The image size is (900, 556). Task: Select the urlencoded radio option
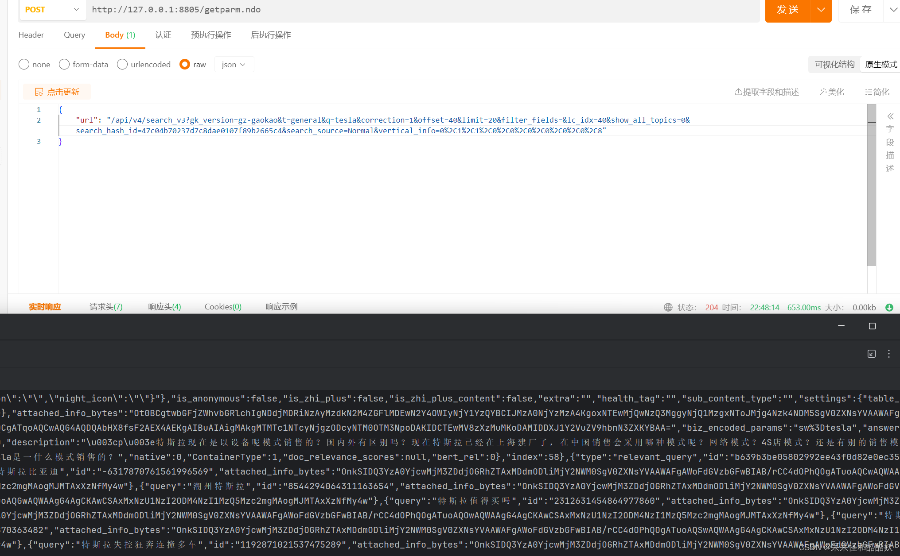point(122,65)
